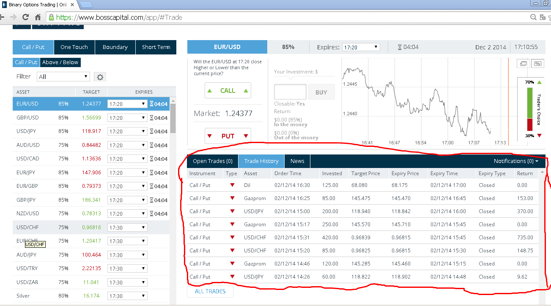551x306 pixels.
Task: Switch to Above / Below mode
Action: coord(60,62)
